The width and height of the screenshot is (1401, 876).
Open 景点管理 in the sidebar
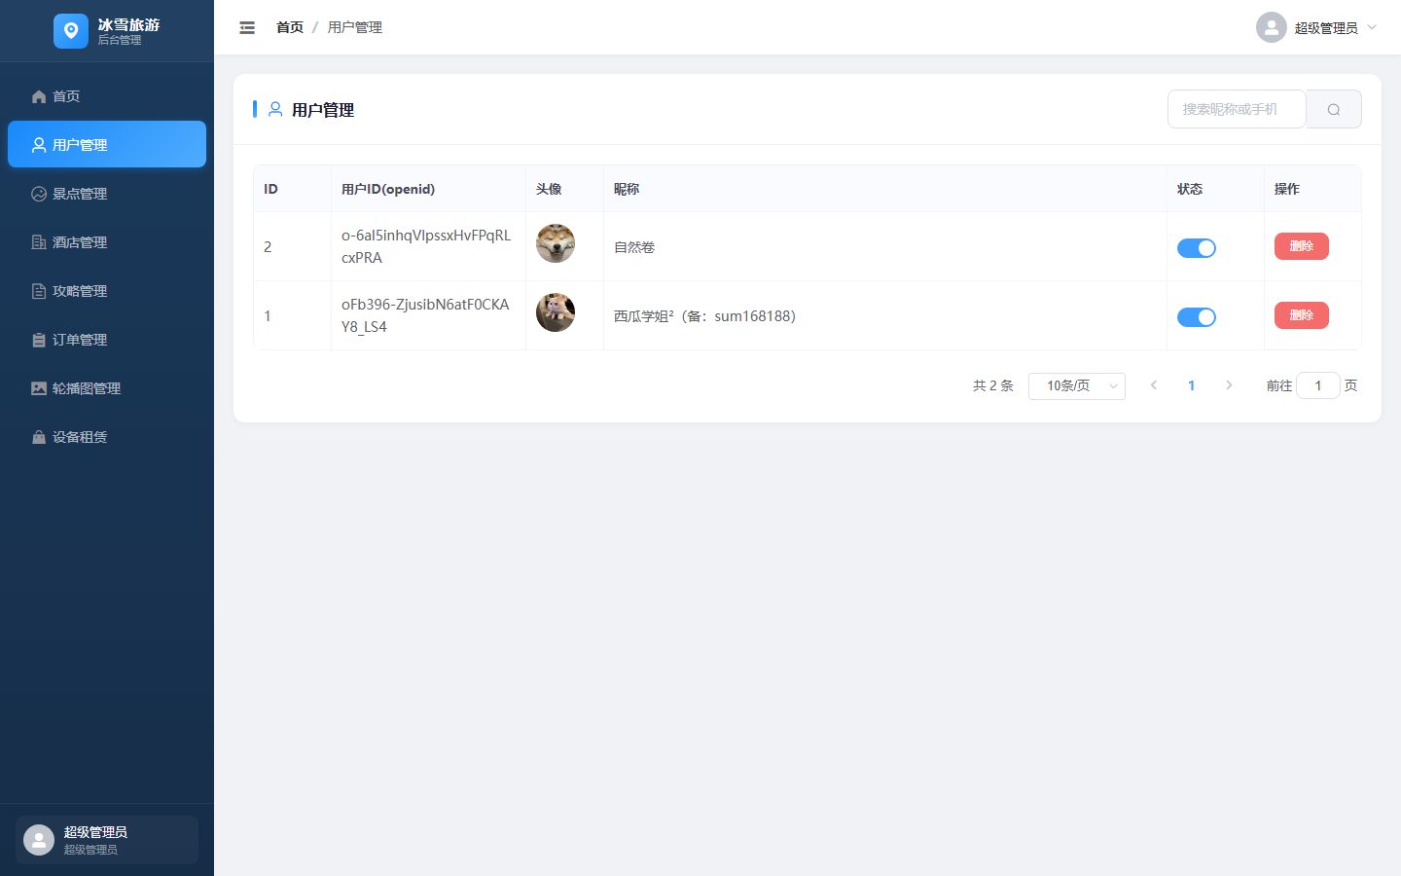point(107,194)
